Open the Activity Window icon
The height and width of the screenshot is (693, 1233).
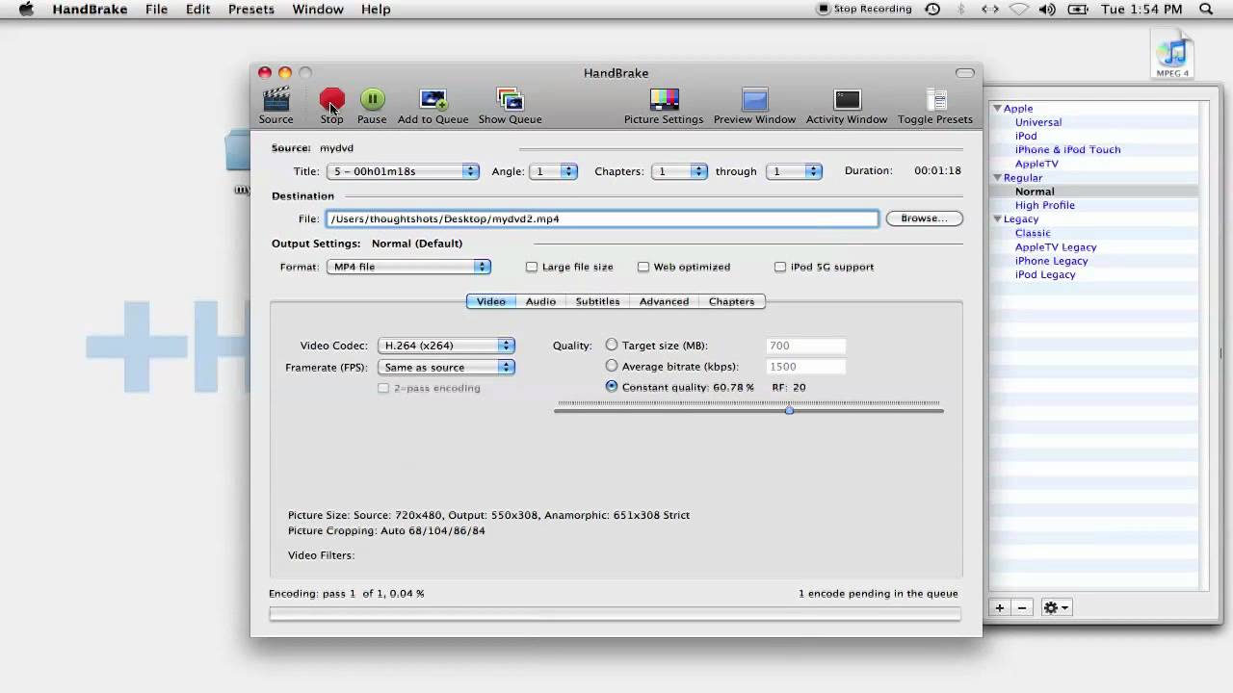[x=847, y=99]
